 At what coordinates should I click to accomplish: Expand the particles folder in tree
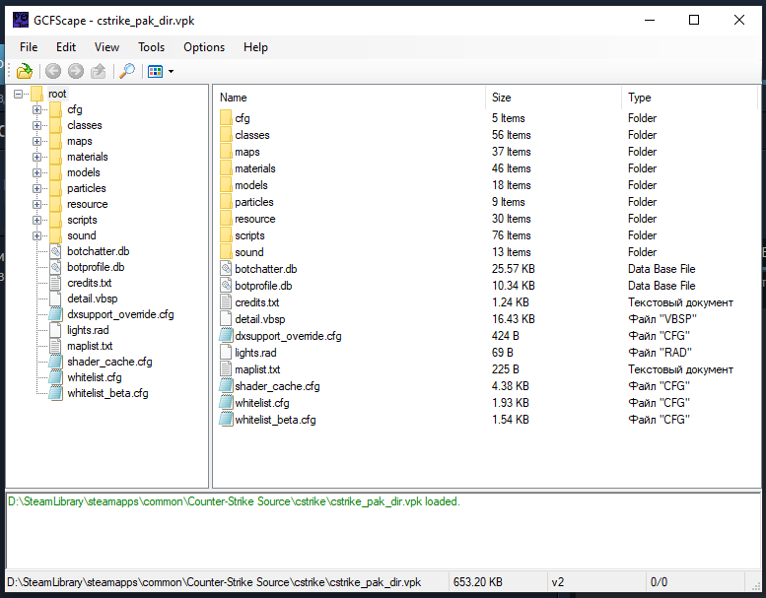tap(36, 188)
